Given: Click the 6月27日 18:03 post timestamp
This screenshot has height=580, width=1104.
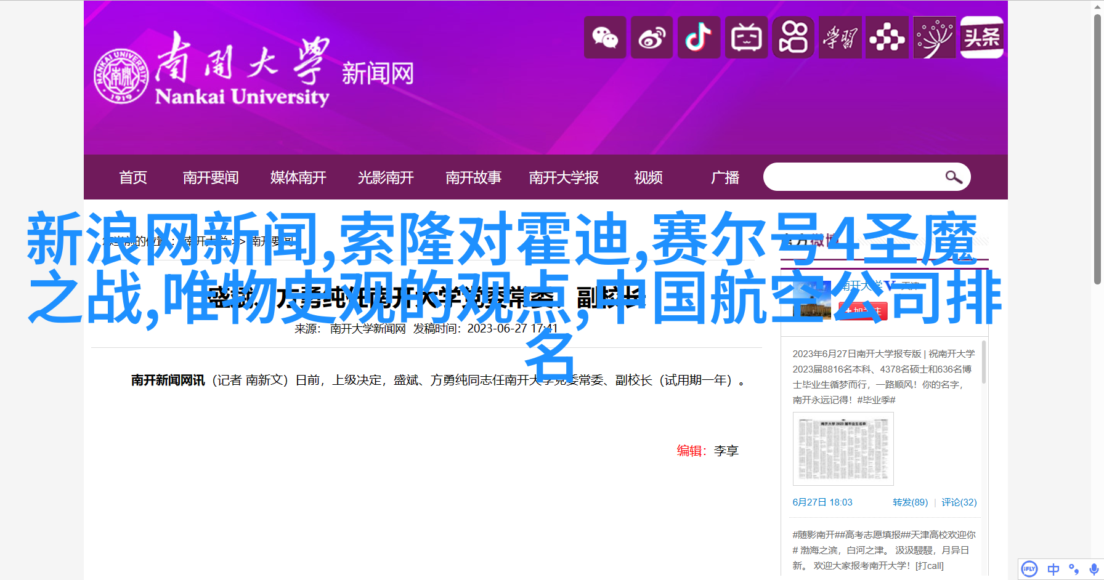Looking at the screenshot, I should pyautogui.click(x=822, y=502).
